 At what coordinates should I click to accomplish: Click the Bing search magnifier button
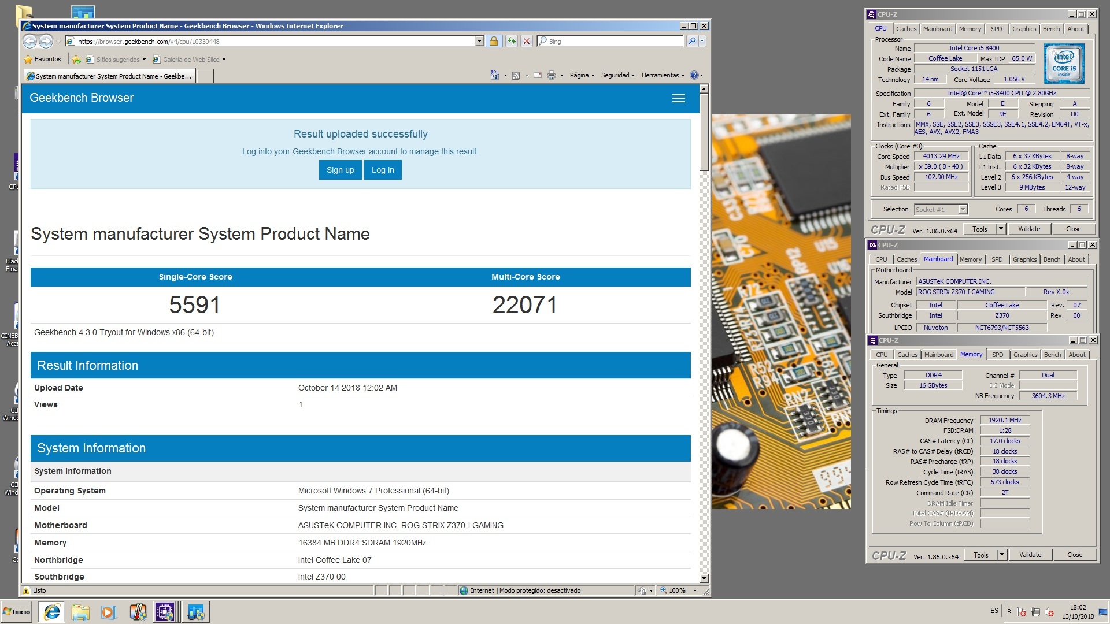692,41
